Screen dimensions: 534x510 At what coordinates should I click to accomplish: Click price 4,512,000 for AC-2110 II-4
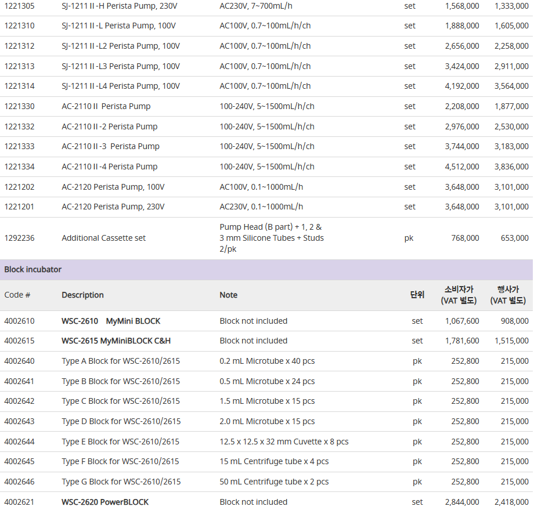point(462,167)
